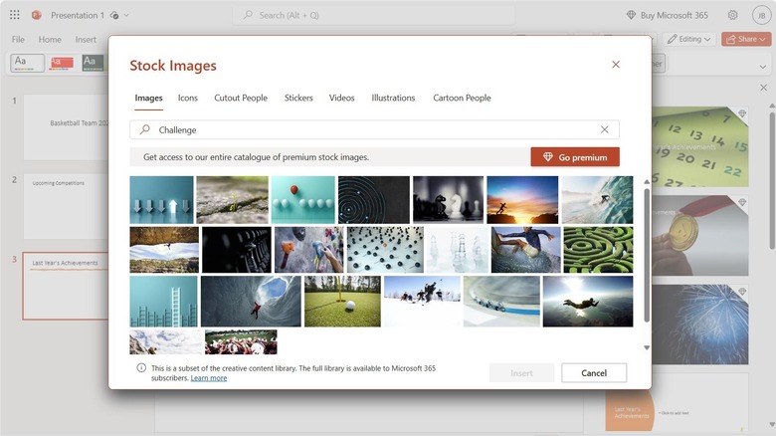The image size is (776, 436).
Task: Select the dark chess pawns row image
Action: [x=237, y=250]
